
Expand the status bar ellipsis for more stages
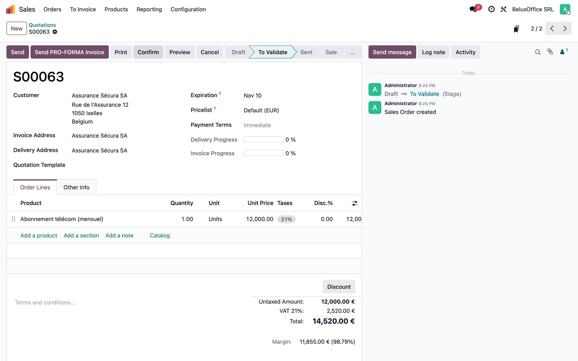coord(352,52)
